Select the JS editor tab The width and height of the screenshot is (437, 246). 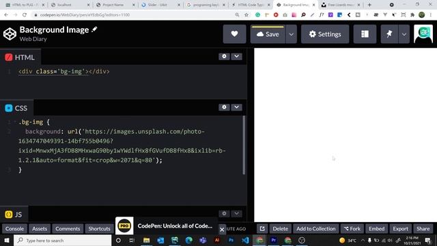[x=14, y=215]
